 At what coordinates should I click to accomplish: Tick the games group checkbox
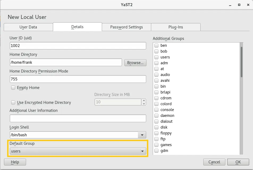click(x=157, y=145)
